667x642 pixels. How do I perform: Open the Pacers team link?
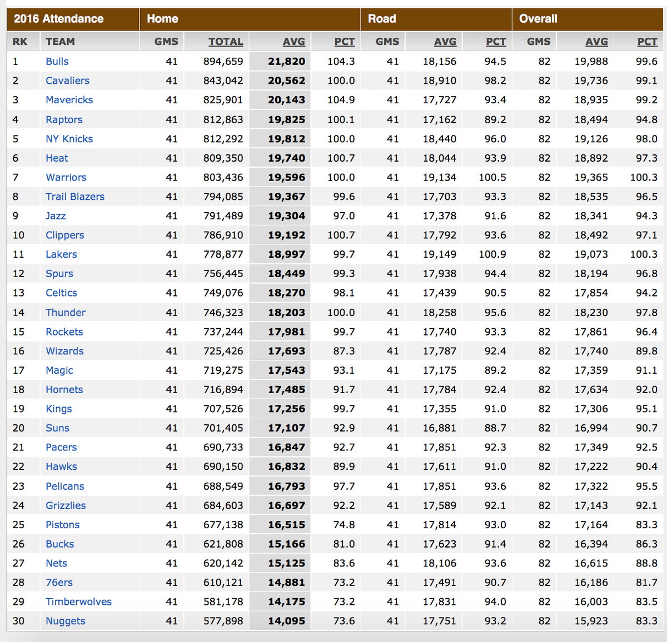61,447
